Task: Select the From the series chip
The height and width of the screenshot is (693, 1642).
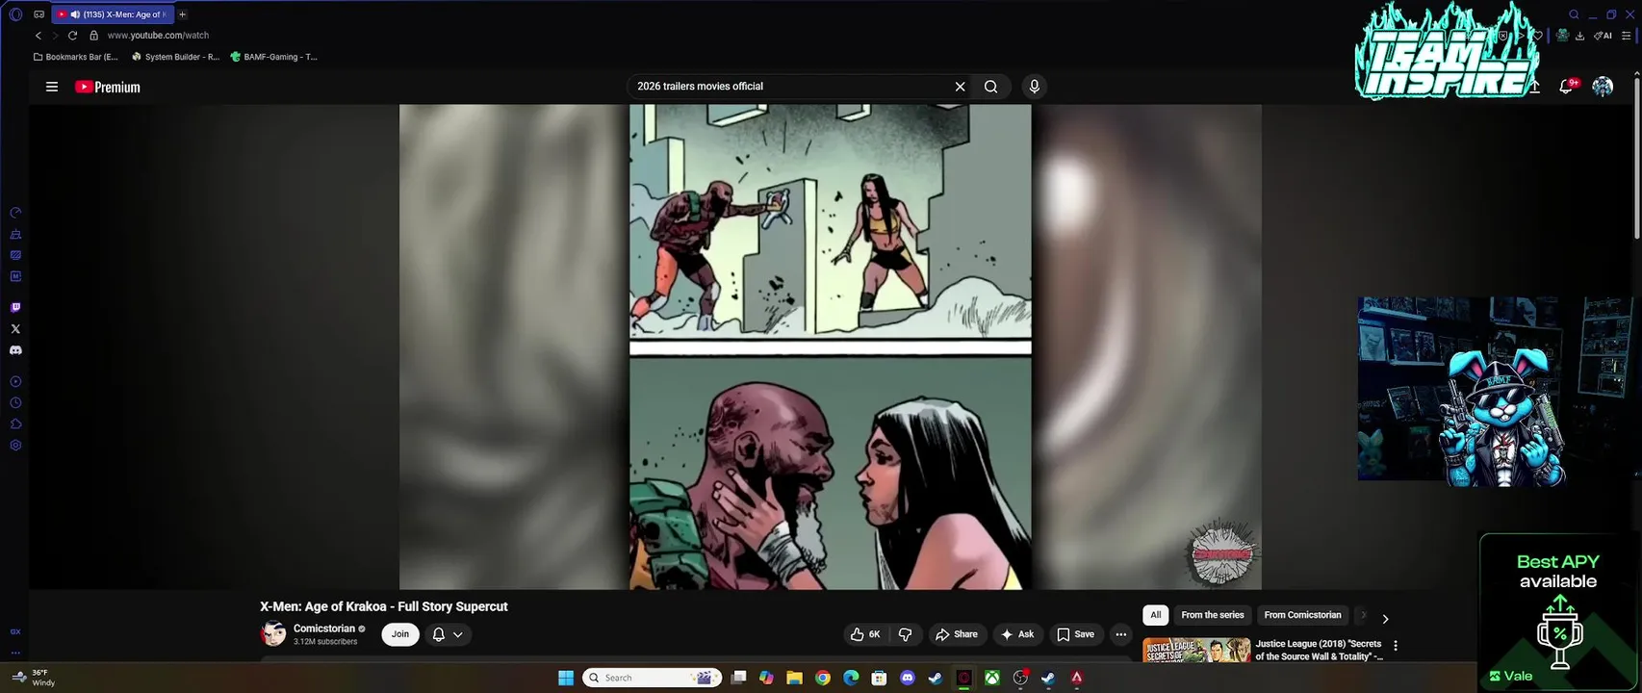Action: point(1213,615)
